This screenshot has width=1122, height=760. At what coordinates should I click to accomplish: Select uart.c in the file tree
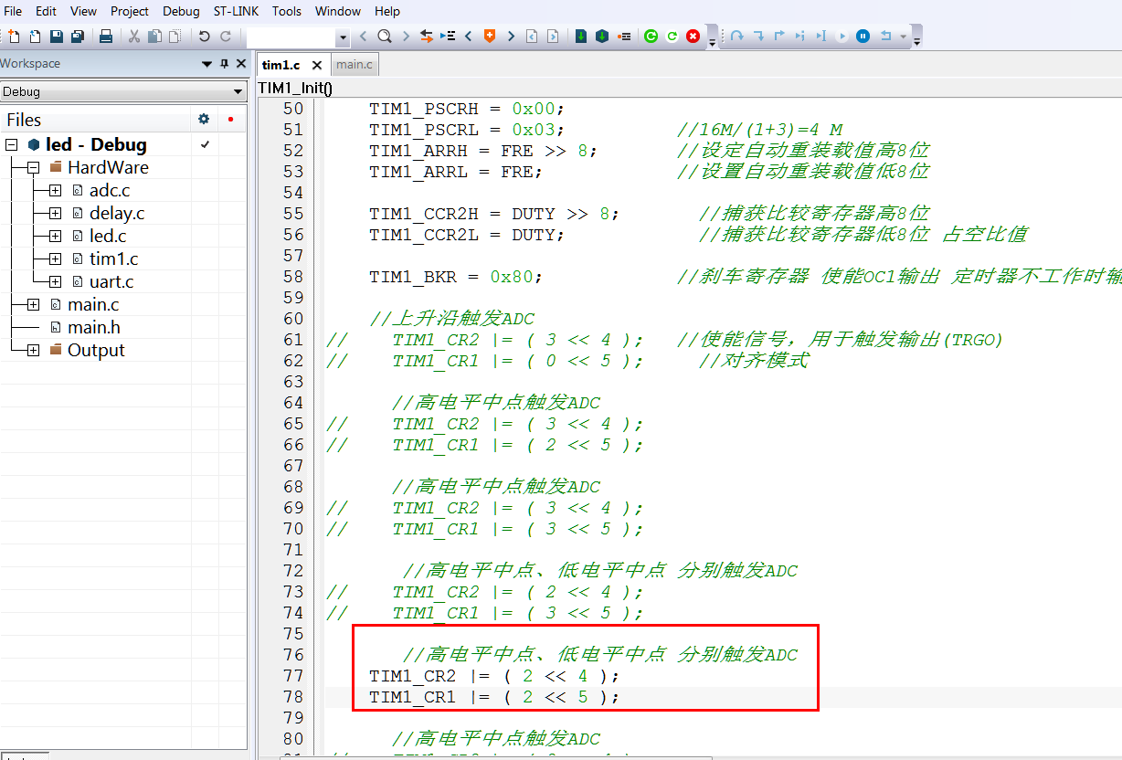coord(111,281)
